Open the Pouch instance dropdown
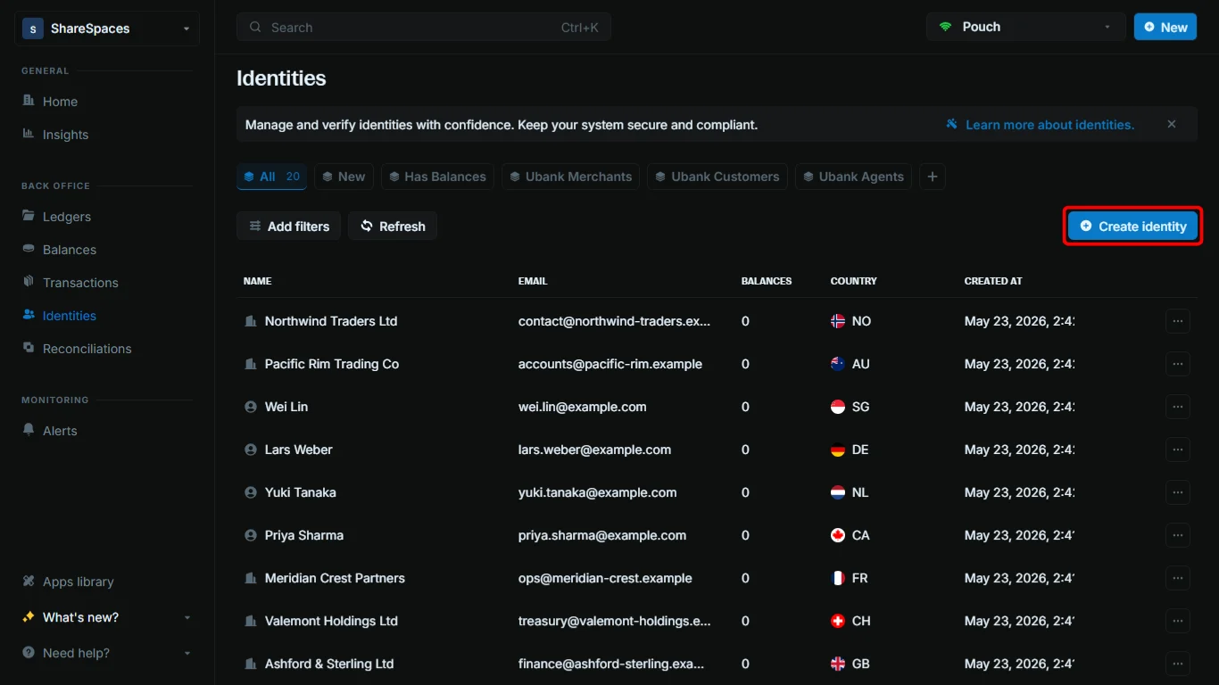The width and height of the screenshot is (1219, 685). click(1026, 27)
